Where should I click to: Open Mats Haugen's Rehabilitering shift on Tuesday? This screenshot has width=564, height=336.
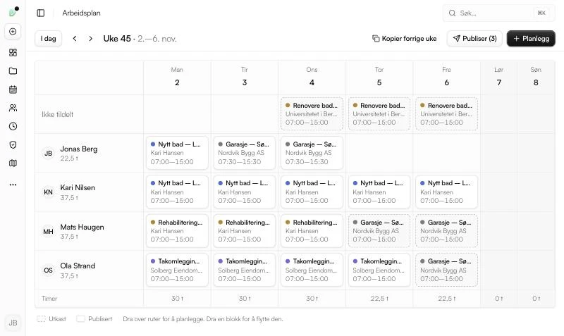coord(245,231)
